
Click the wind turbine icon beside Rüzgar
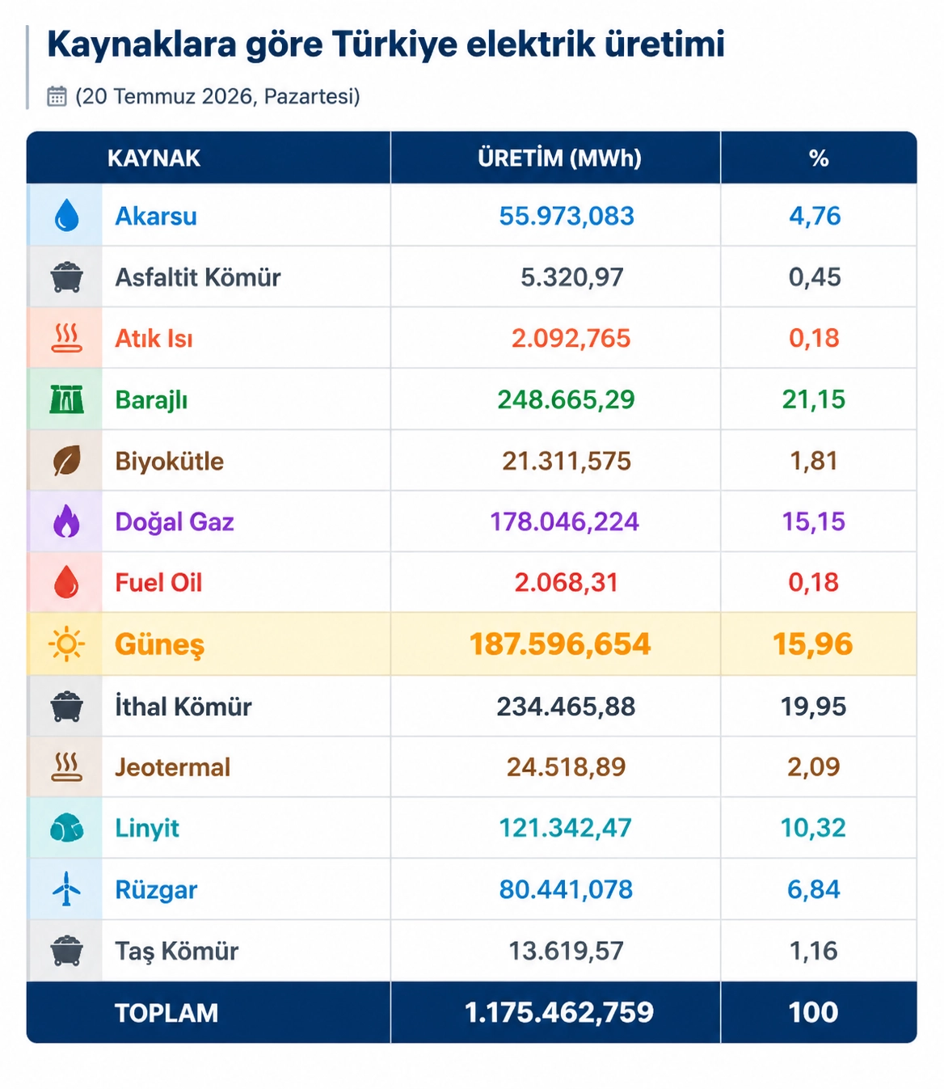(66, 889)
